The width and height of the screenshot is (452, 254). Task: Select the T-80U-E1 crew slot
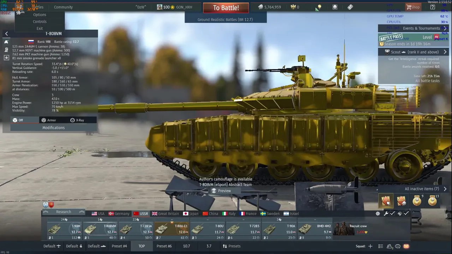coord(172,229)
